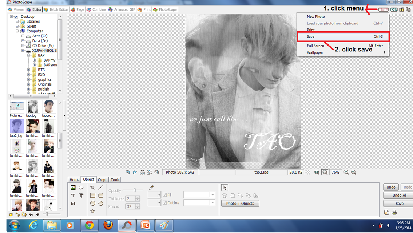Expand the Acer (C:) drive node
Viewport: 413px width, 233px height.
pos(23,36)
